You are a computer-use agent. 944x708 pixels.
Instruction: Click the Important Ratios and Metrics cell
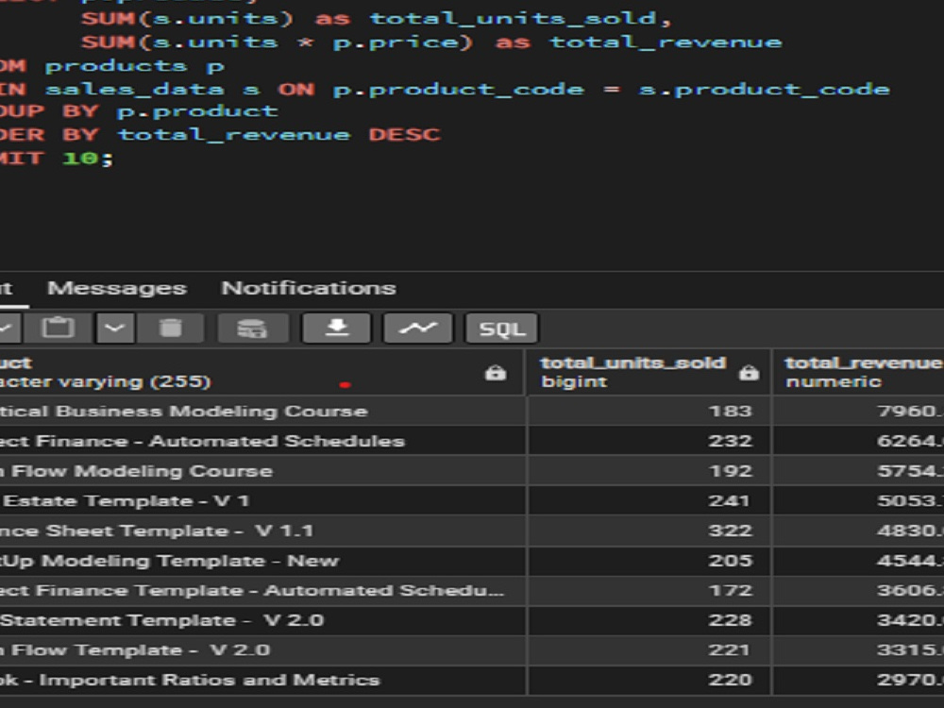[261, 681]
